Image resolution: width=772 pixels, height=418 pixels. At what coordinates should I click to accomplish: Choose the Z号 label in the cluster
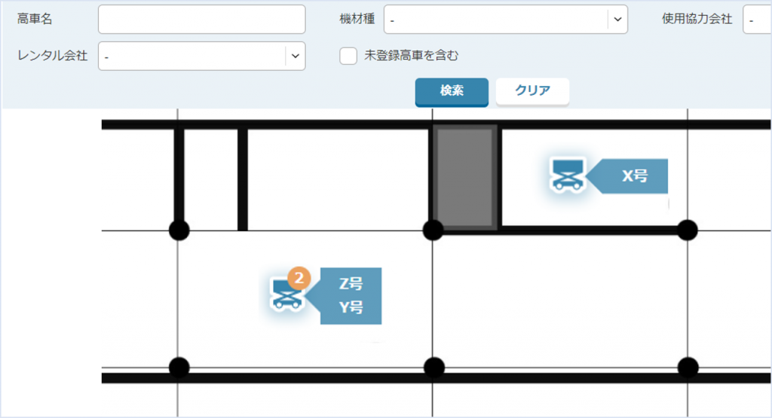(x=351, y=284)
